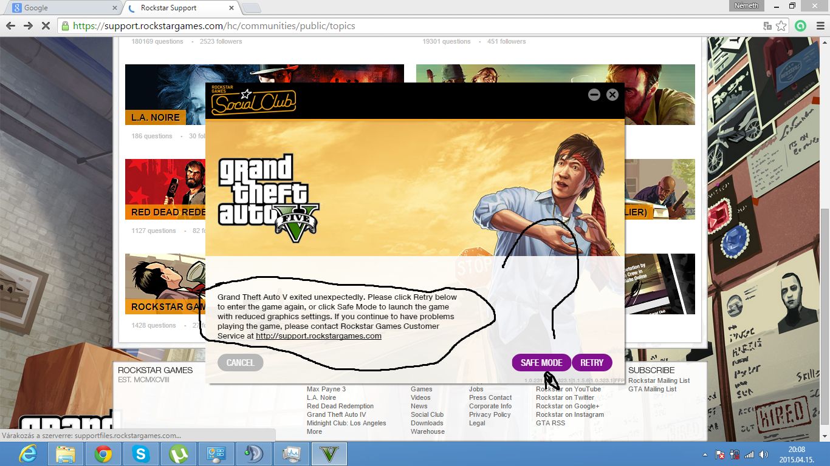Open the Legal footer link
Screen dimensions: 830x466
(477, 423)
